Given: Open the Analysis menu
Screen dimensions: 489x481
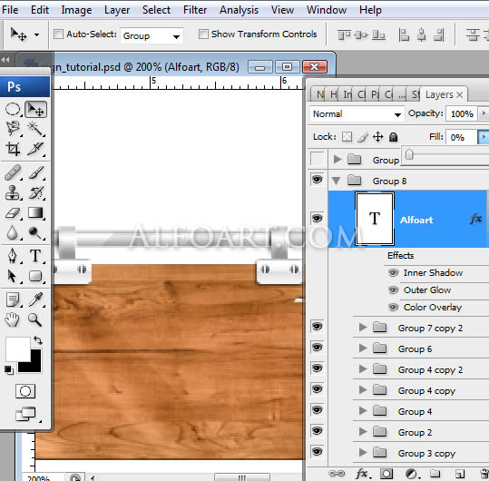Looking at the screenshot, I should point(239,10).
